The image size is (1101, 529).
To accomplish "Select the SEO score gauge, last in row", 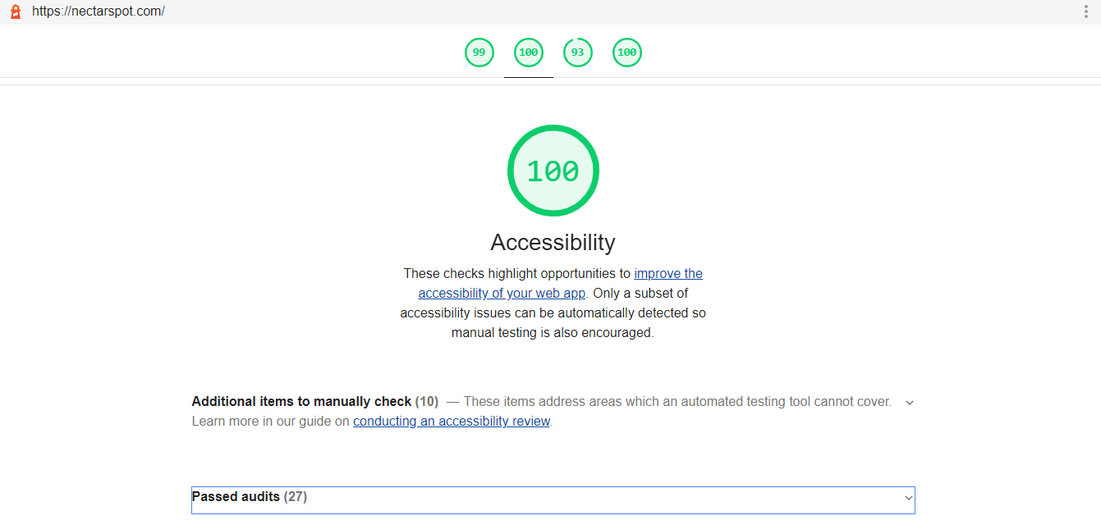I will 626,52.
